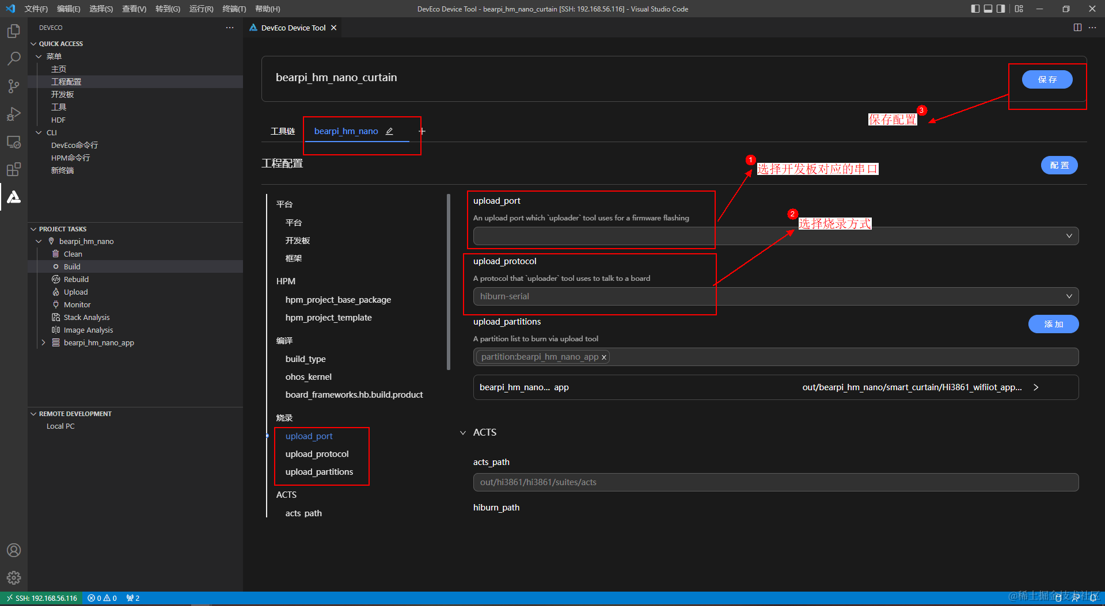This screenshot has height=606, width=1105.
Task: Select Local PC under Remote Development
Action: click(x=60, y=426)
